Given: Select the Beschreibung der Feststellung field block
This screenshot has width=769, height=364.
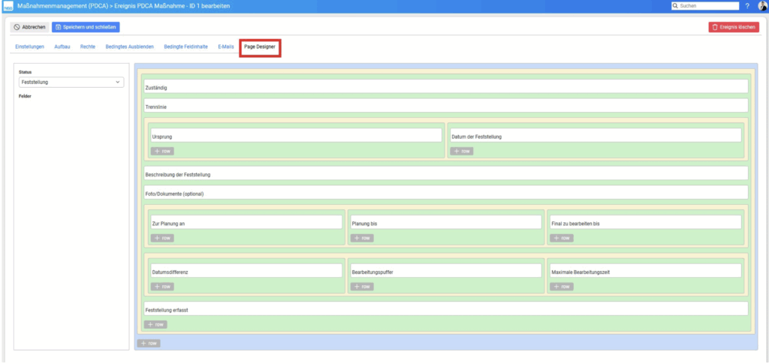Looking at the screenshot, I should click(445, 174).
